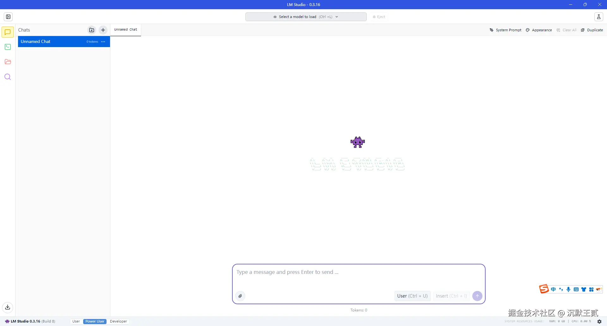
Task: Open the Developer terminal view icon
Action: click(8, 47)
